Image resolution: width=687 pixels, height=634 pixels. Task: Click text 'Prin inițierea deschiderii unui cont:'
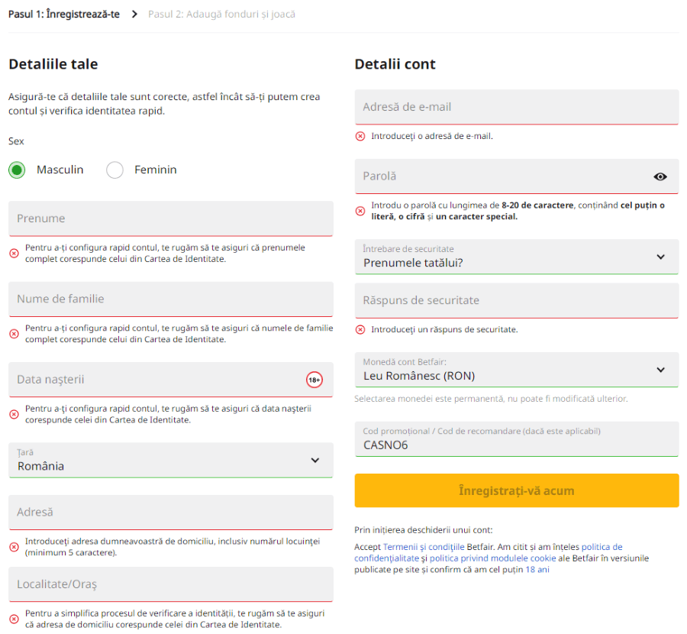[x=423, y=530]
